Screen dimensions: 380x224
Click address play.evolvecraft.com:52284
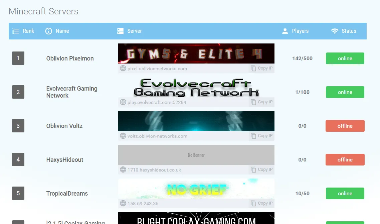coord(157,102)
